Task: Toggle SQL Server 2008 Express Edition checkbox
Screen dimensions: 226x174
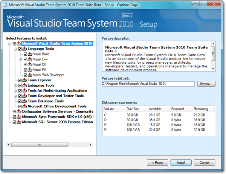Action: [14, 122]
